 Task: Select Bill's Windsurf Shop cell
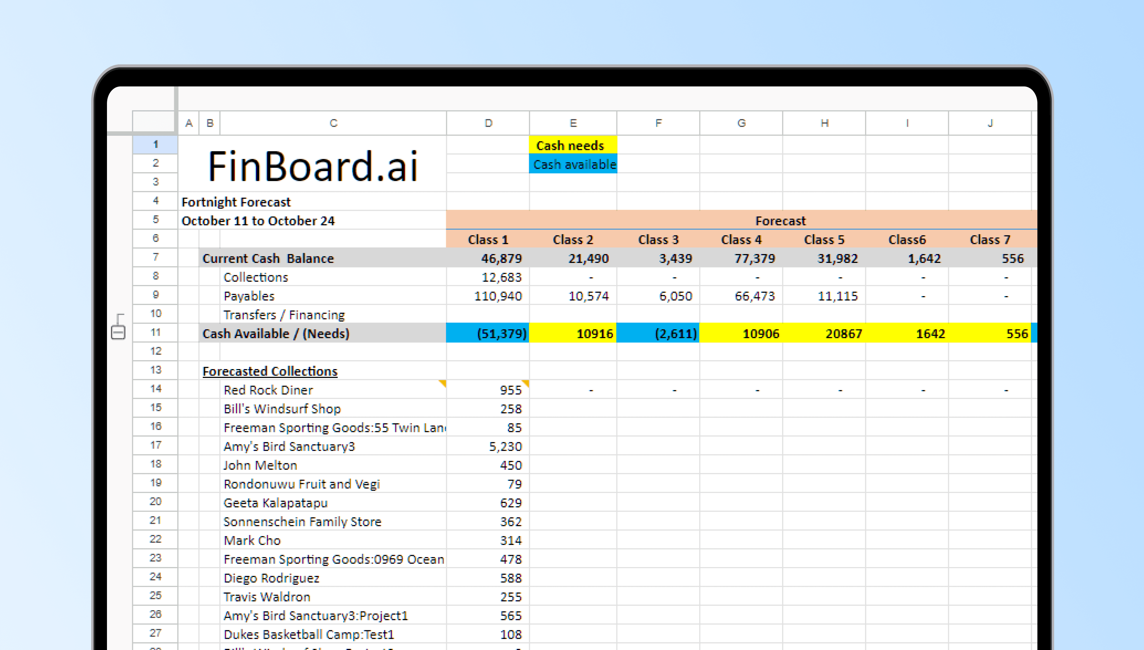pos(333,409)
